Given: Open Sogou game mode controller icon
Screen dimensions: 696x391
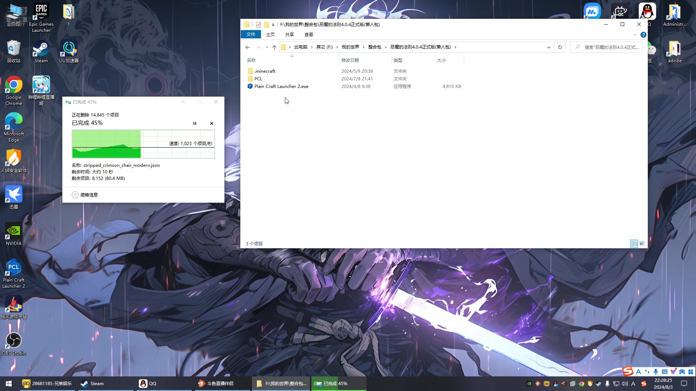Looking at the screenshot, I should click(682, 372).
